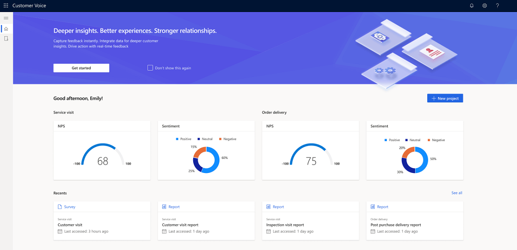The height and width of the screenshot is (250, 517).
Task: Click calendar icon on Inspection visit report card
Action: [x=268, y=231]
